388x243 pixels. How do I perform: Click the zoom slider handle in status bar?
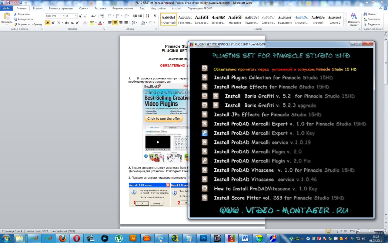click(369, 231)
